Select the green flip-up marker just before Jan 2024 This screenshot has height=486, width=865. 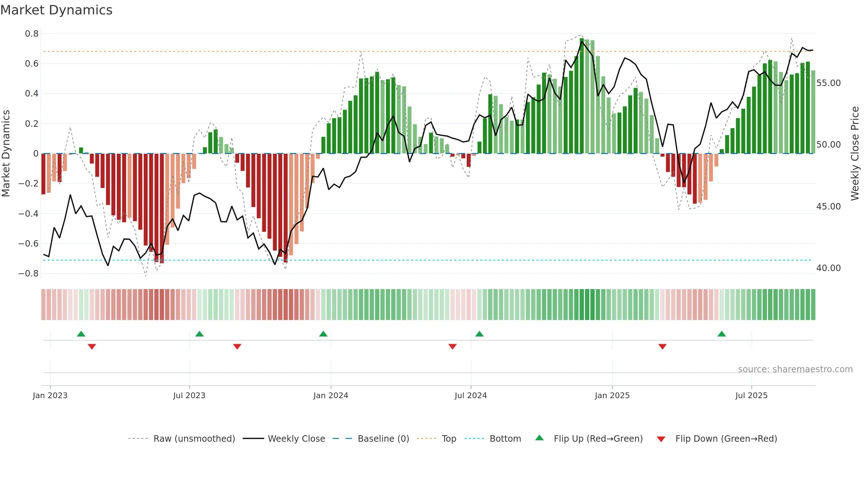coord(323,334)
